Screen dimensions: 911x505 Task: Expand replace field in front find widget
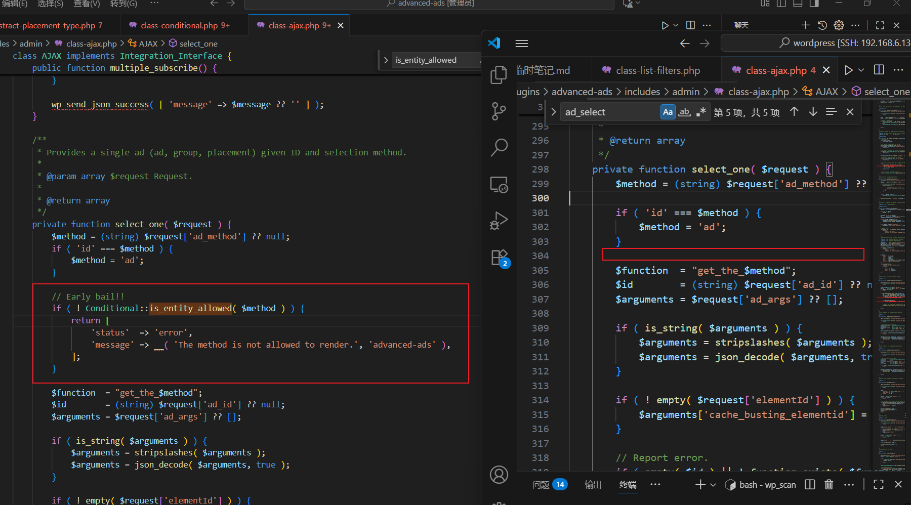[x=553, y=112]
